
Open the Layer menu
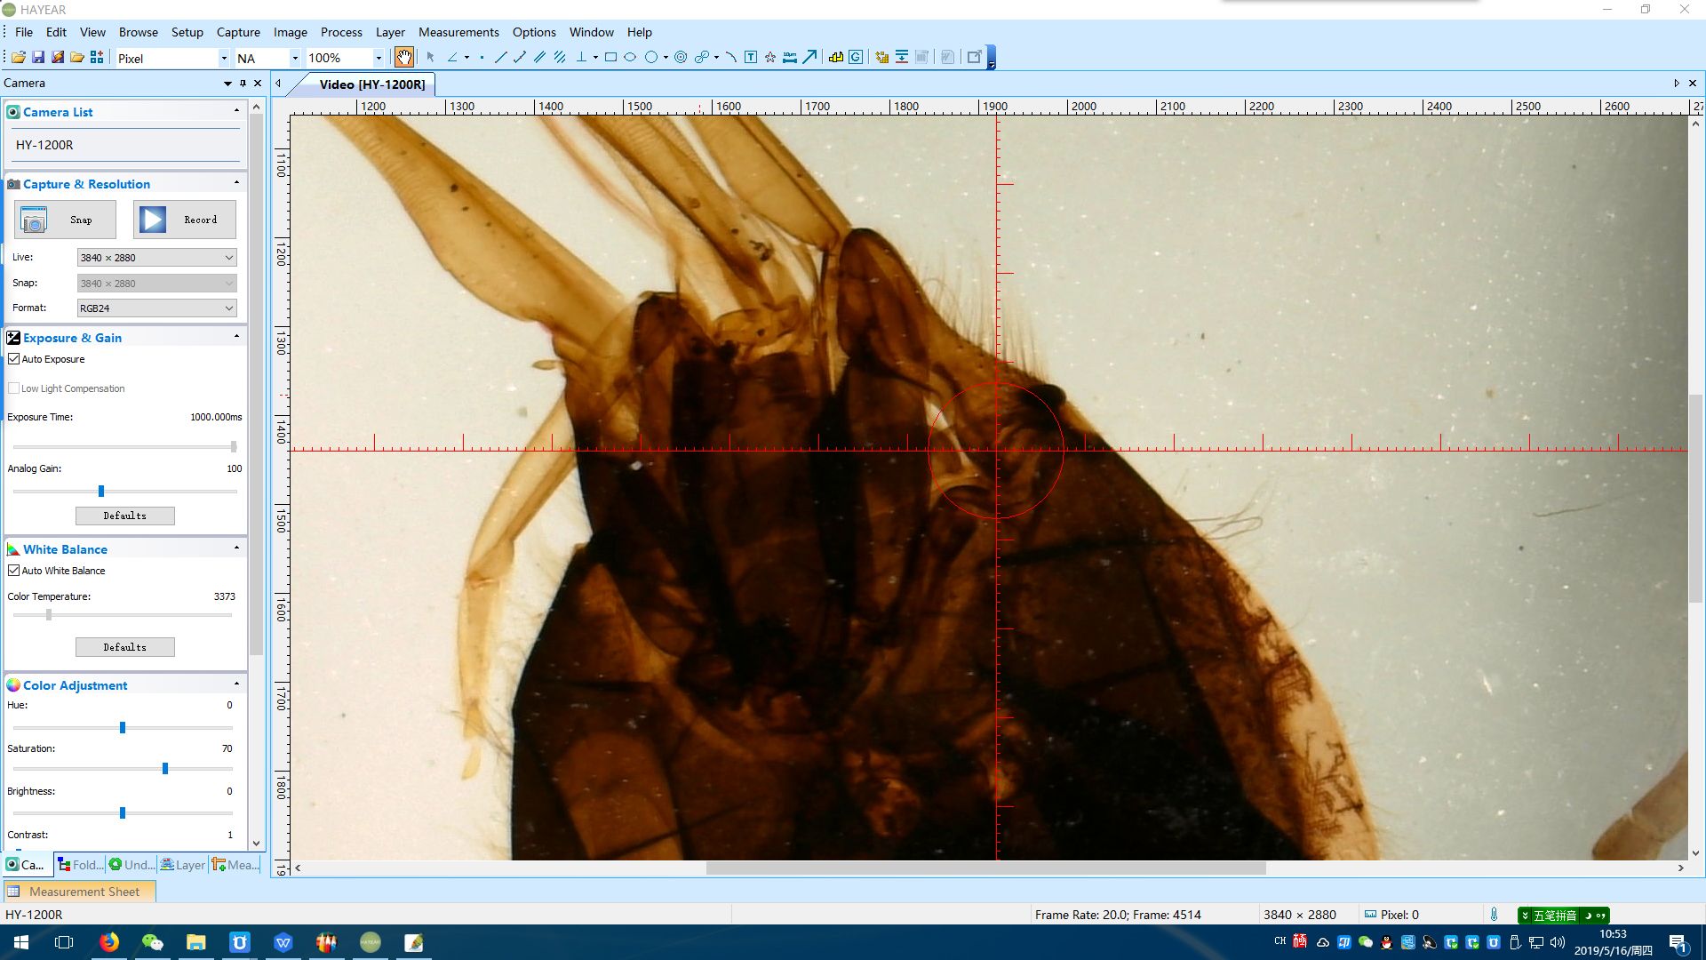[390, 32]
